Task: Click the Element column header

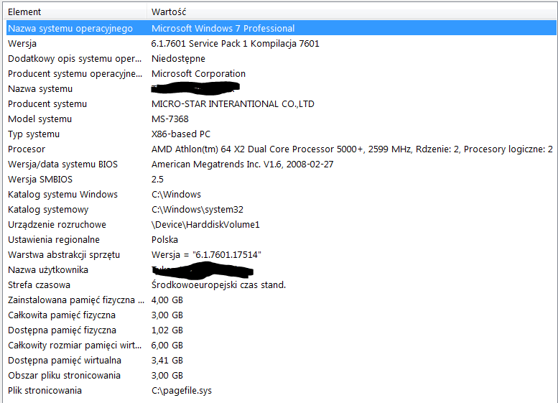Action: click(24, 11)
